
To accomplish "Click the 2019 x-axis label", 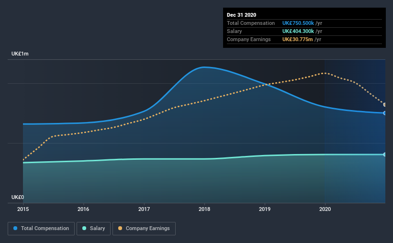I will 265,209.
